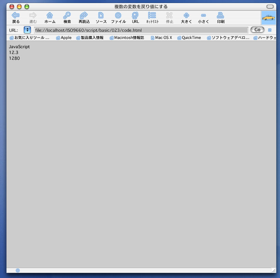Click the window resize grip corner
Image resolution: width=280 pixels, height=278 pixels.
click(274, 270)
